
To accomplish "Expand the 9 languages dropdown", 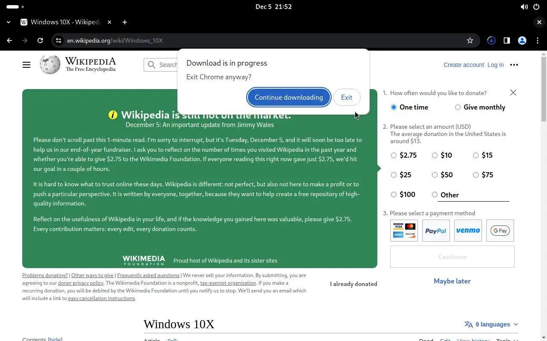I will [491, 324].
